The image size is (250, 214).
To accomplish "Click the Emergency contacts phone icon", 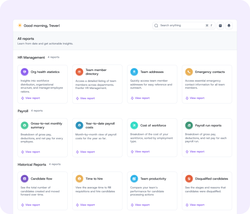I will click(x=189, y=72).
